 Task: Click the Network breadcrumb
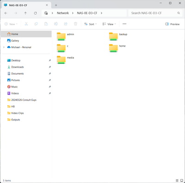click(63, 13)
